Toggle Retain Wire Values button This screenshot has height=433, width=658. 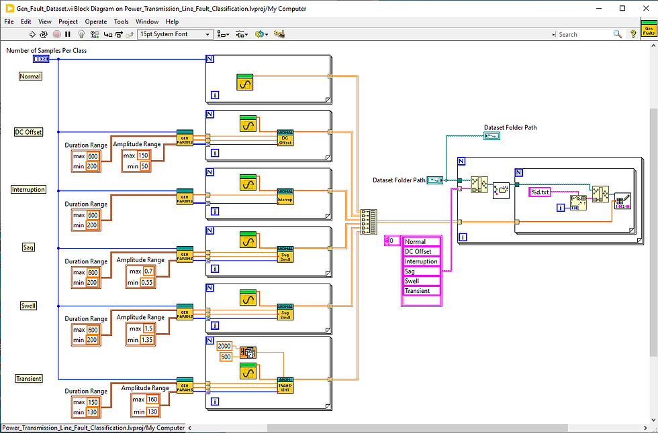[x=95, y=34]
